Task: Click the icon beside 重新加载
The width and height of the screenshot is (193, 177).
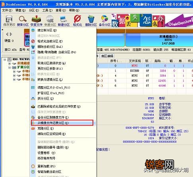Action: pos(33,166)
